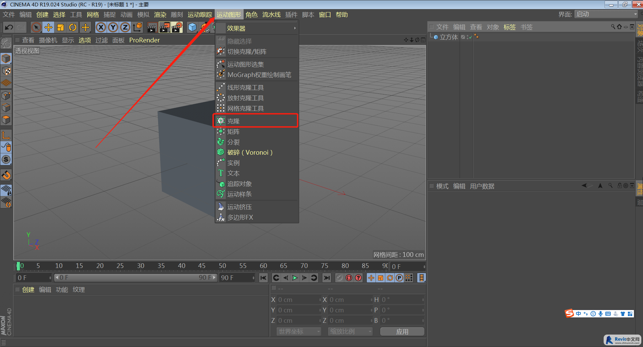Click the orange magnet snap icon

coord(6,175)
